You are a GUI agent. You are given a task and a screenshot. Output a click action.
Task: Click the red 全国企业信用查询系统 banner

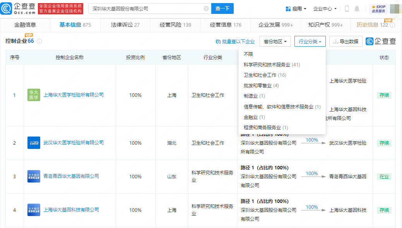tap(60, 9)
